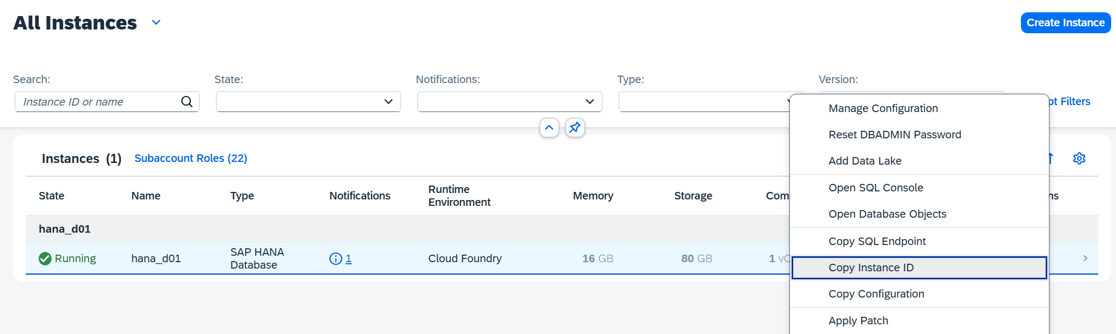This screenshot has width=1116, height=334.
Task: Click the Runtime Environment column header
Action: coord(459,196)
